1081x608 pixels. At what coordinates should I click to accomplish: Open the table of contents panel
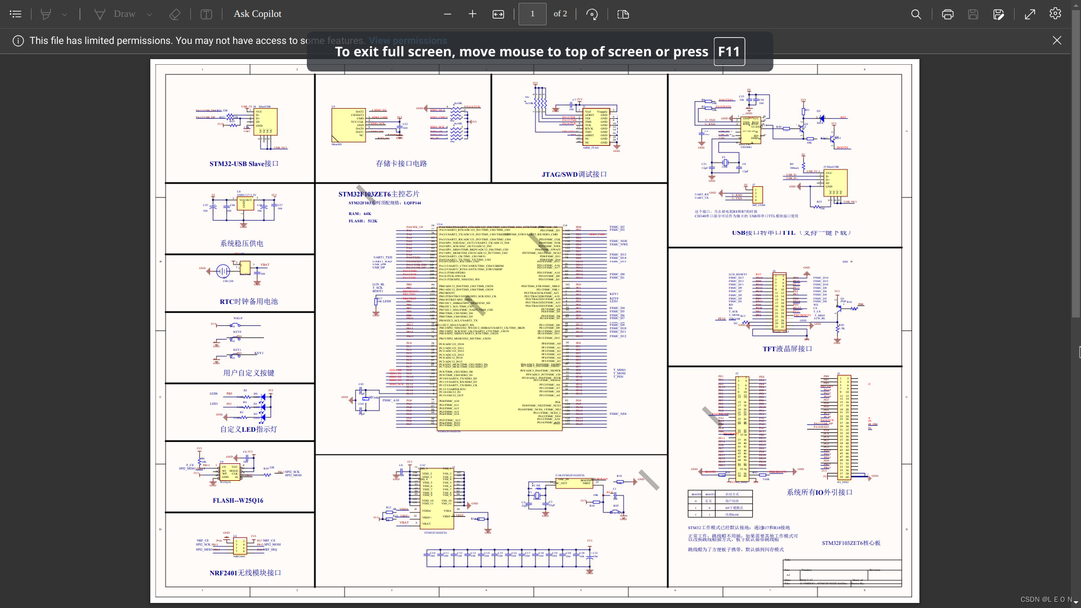tap(15, 14)
